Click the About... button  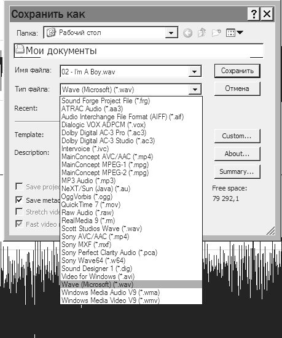(237, 154)
